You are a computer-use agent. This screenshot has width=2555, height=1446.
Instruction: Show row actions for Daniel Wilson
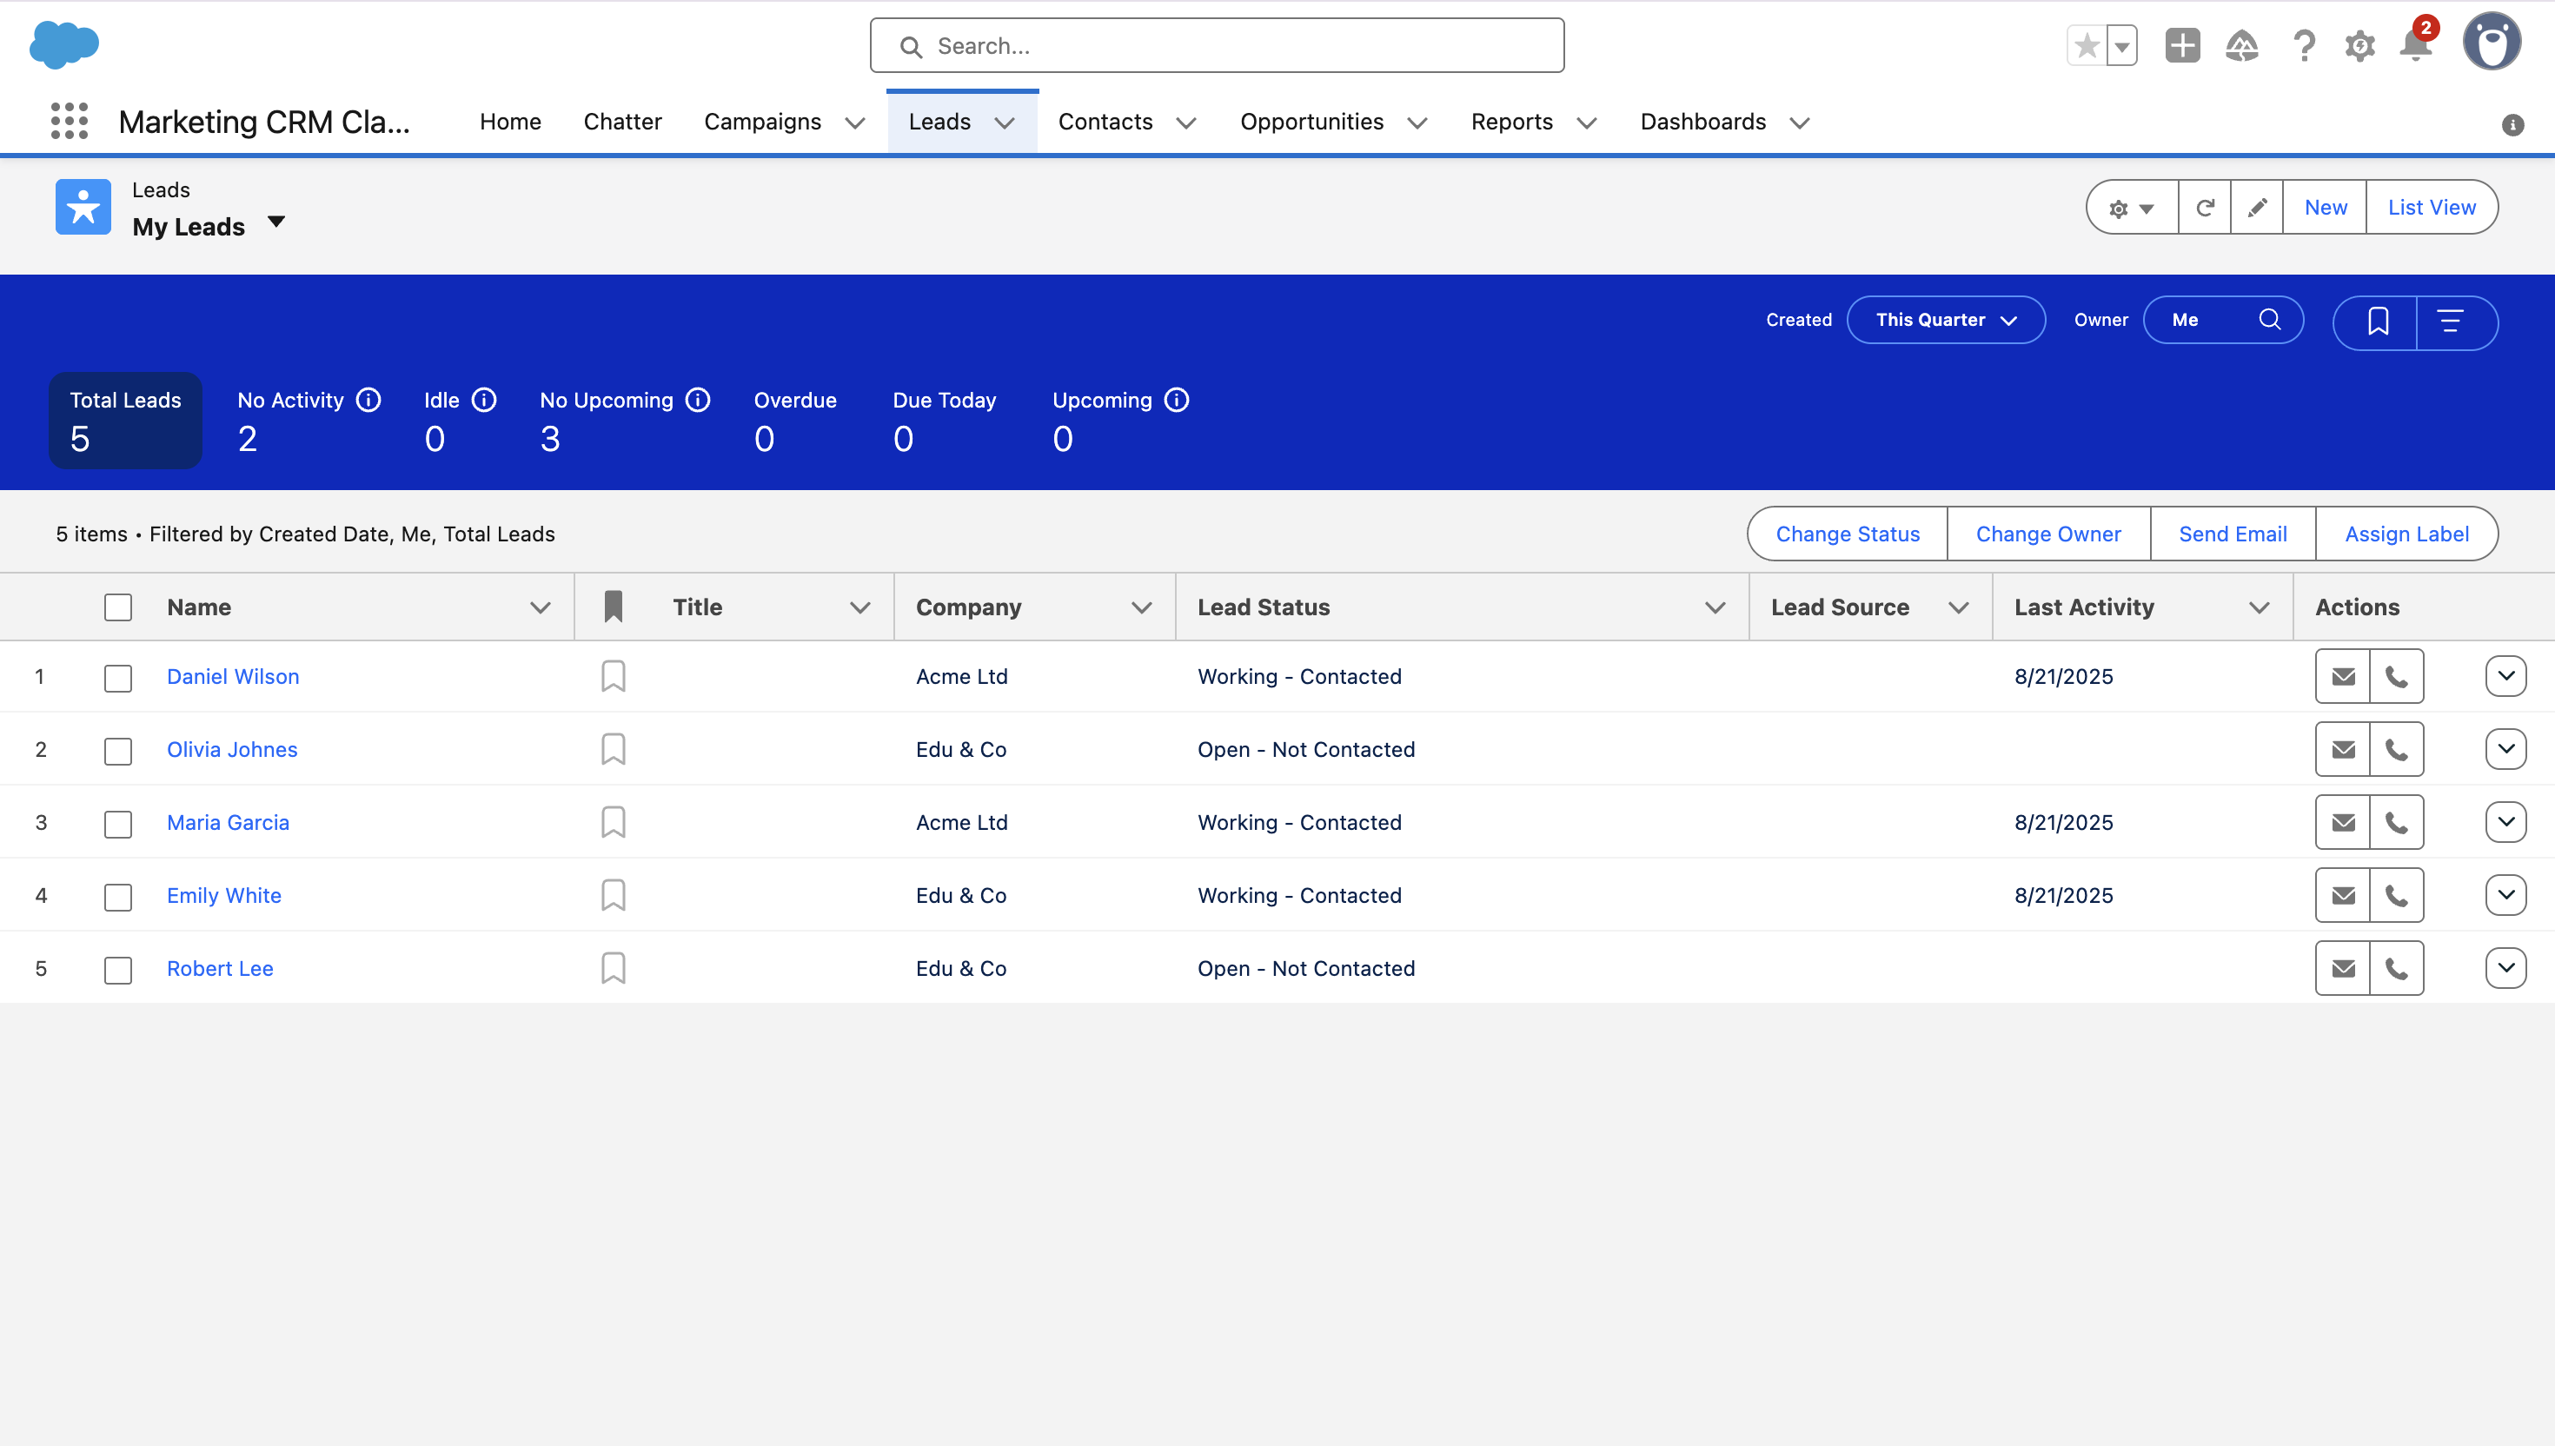pyautogui.click(x=2505, y=676)
